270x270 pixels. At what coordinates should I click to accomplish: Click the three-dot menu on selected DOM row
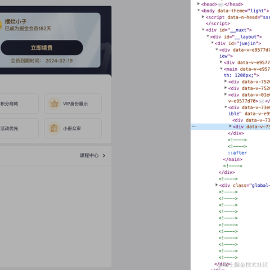193,127
